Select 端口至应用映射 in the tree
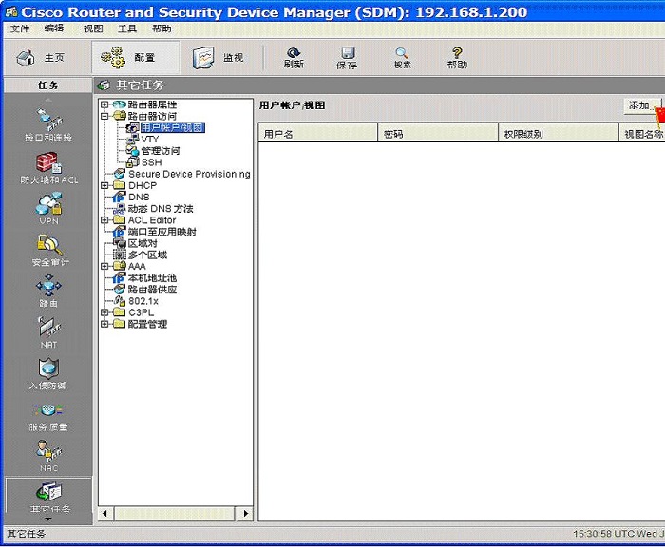Viewport: 665px width, 547px height. 162,232
